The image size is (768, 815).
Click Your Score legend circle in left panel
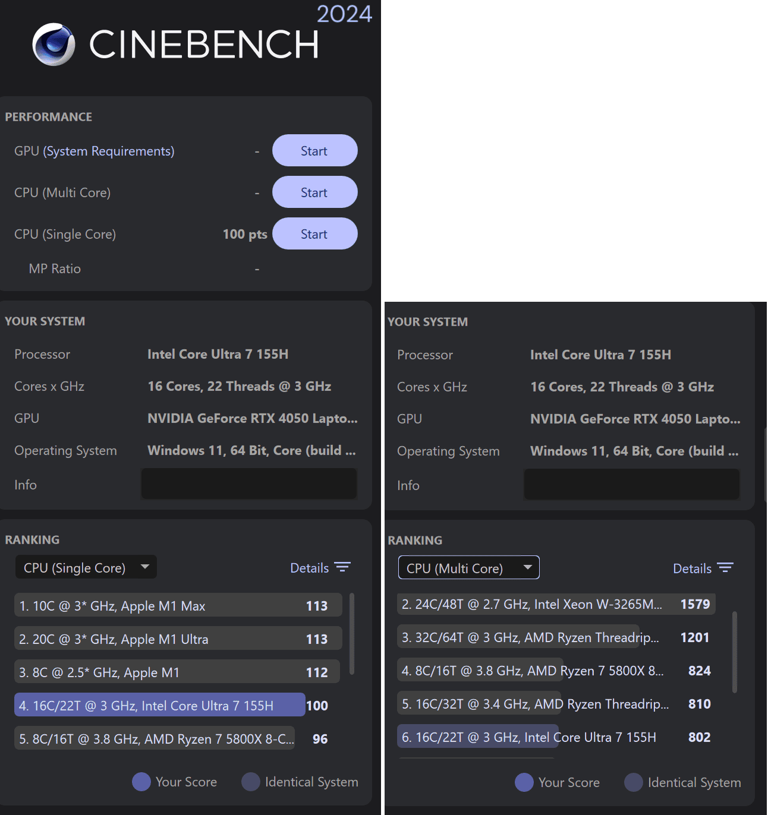pos(141,782)
